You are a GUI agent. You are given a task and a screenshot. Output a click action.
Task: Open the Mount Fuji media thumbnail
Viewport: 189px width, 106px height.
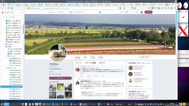(x=60, y=95)
